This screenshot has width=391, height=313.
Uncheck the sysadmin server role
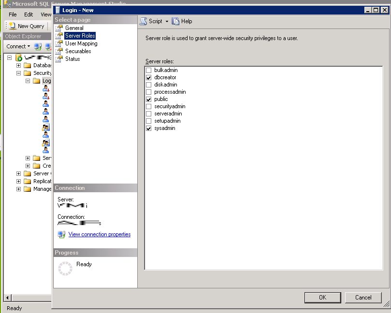149,128
